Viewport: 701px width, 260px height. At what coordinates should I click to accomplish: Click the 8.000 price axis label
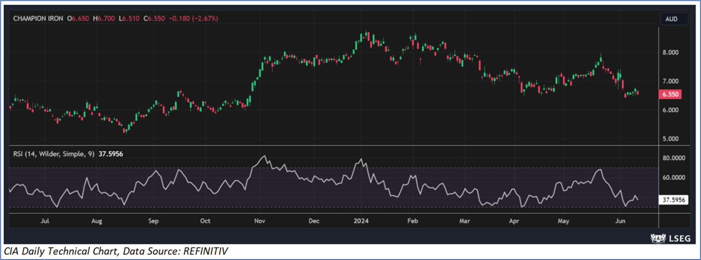(x=671, y=52)
